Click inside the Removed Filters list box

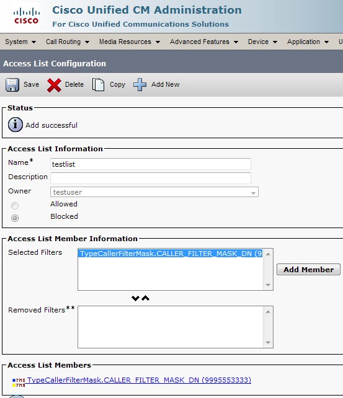click(x=171, y=327)
